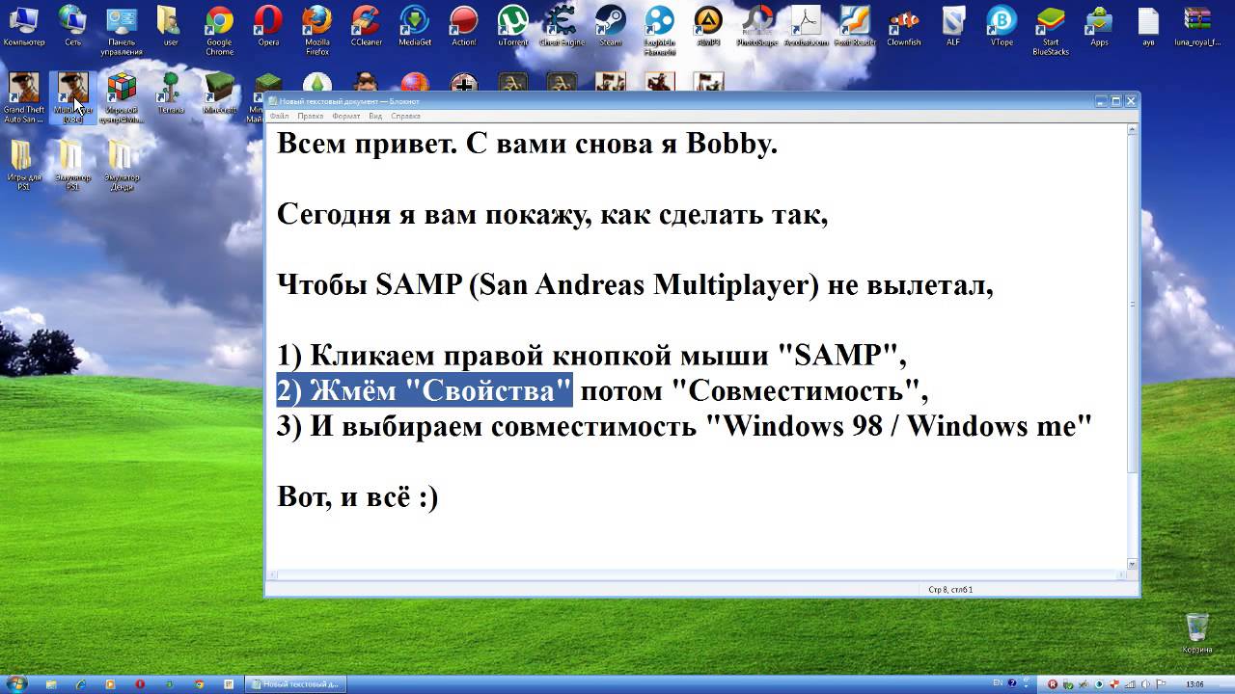
Task: Click the line mentioning 'Windows 98 / Windows me'
Action: point(684,426)
